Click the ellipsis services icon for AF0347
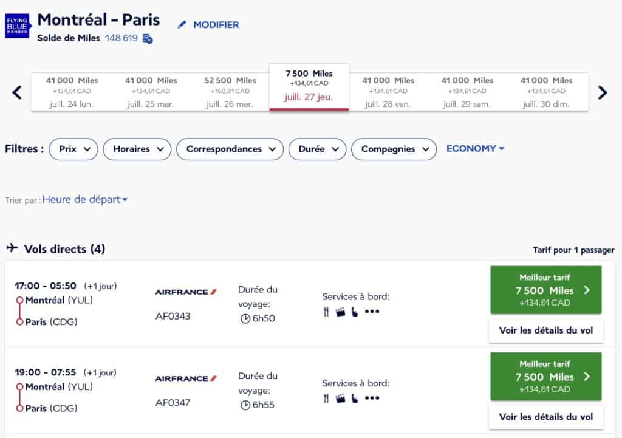This screenshot has width=622, height=438. (371, 399)
